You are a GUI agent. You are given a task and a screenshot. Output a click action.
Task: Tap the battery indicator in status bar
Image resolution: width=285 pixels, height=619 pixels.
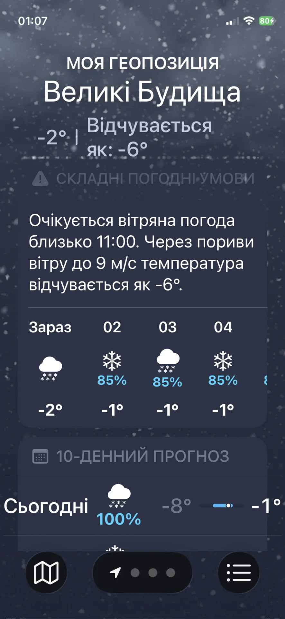[266, 21]
